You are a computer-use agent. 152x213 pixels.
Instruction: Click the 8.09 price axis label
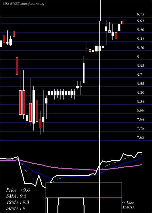(x=140, y=110)
